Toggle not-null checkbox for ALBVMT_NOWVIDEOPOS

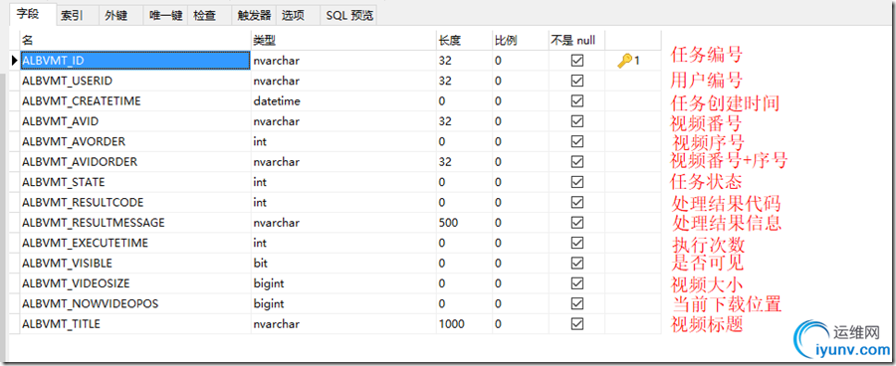point(577,303)
